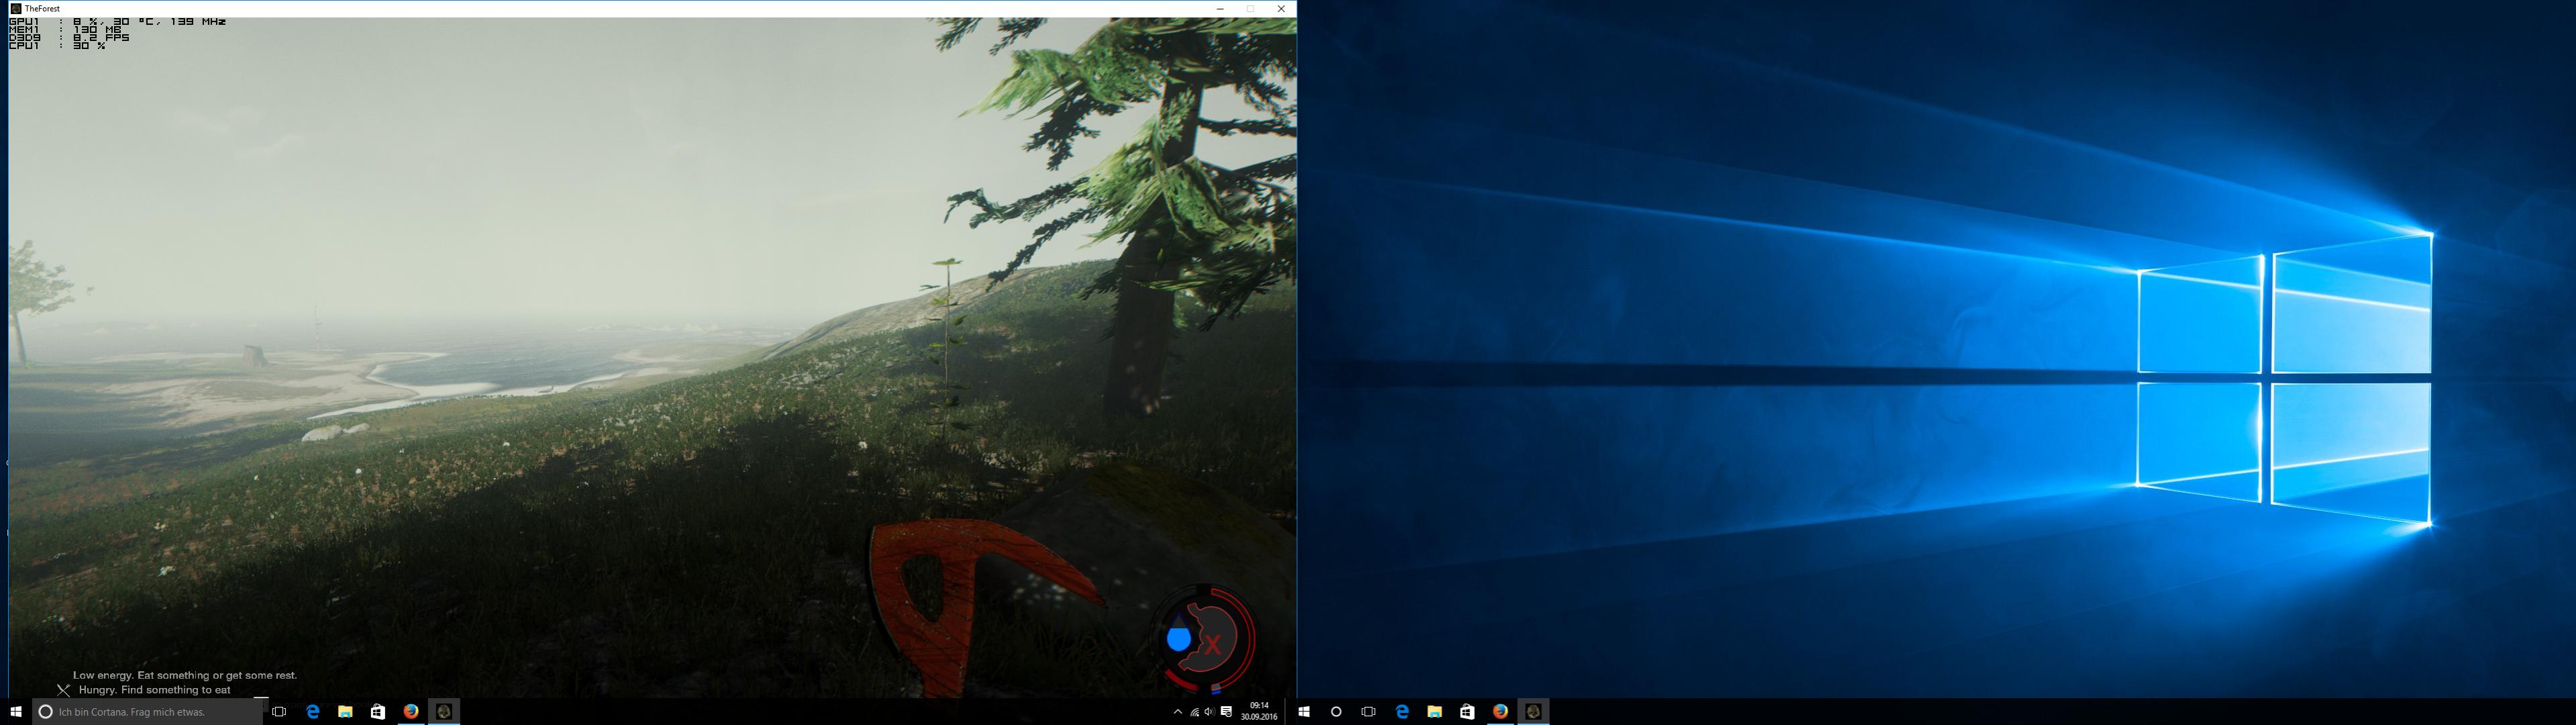Switch to Firefox on the left taskbar
This screenshot has width=2576, height=725.
pyautogui.click(x=411, y=712)
